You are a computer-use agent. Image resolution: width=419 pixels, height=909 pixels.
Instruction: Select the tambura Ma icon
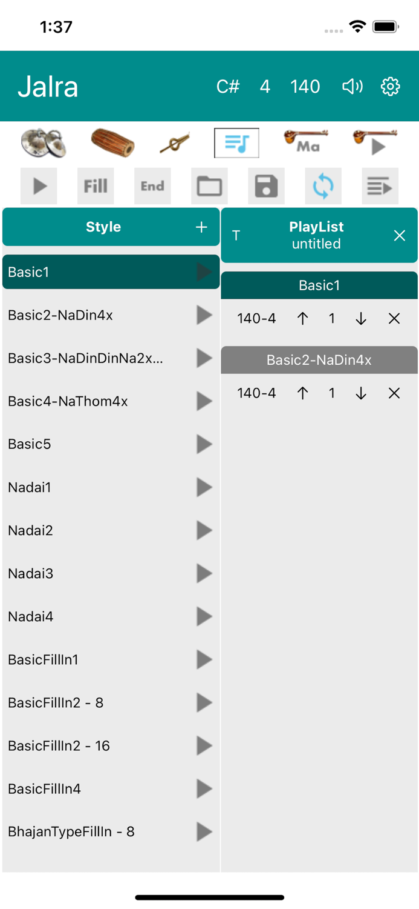click(306, 142)
